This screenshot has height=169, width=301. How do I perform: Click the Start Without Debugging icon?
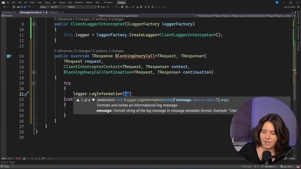108,7
